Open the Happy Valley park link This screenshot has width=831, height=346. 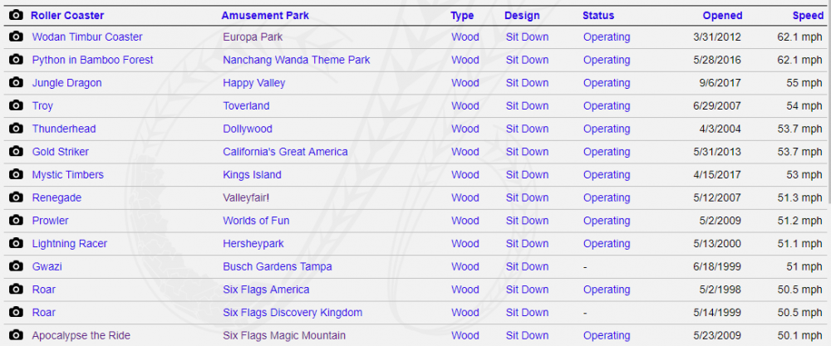[x=253, y=83]
